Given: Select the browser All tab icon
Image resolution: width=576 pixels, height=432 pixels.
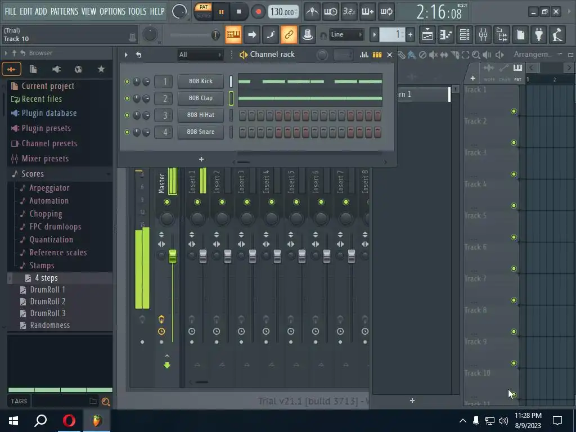Looking at the screenshot, I should tap(11, 69).
